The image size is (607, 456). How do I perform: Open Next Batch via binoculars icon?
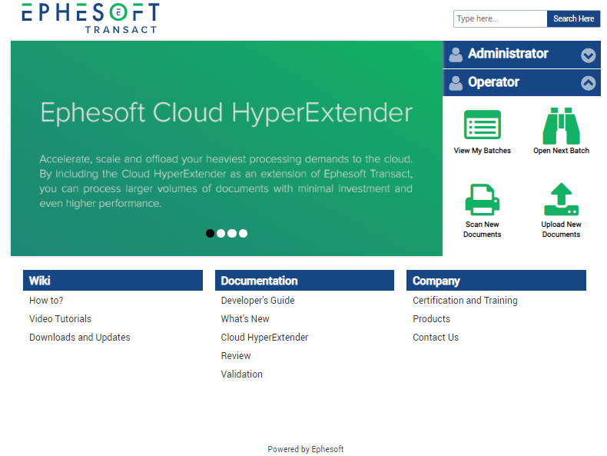[561, 125]
